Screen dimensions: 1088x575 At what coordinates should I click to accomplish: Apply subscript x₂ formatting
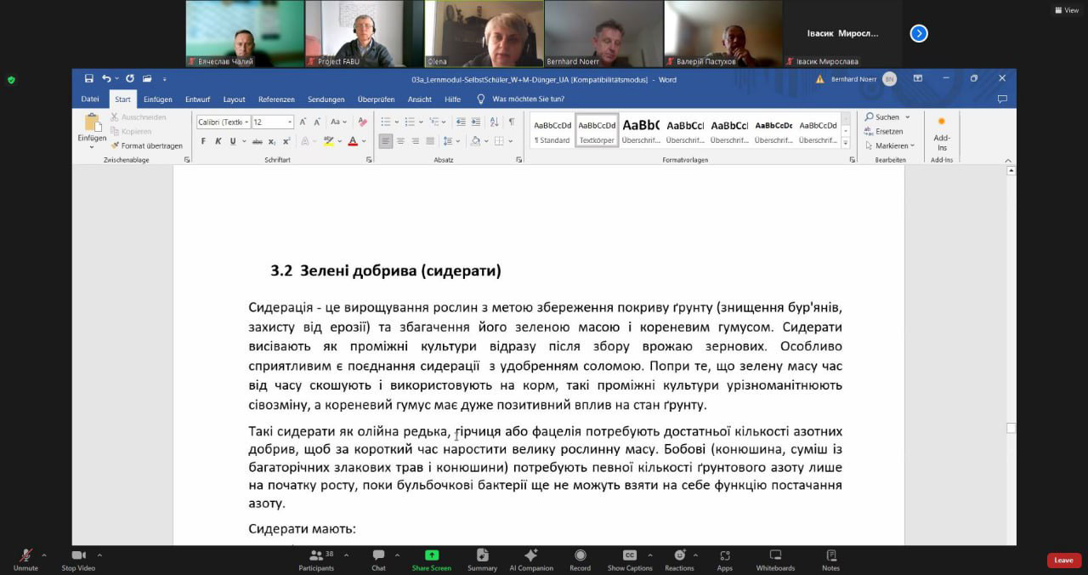tap(271, 141)
